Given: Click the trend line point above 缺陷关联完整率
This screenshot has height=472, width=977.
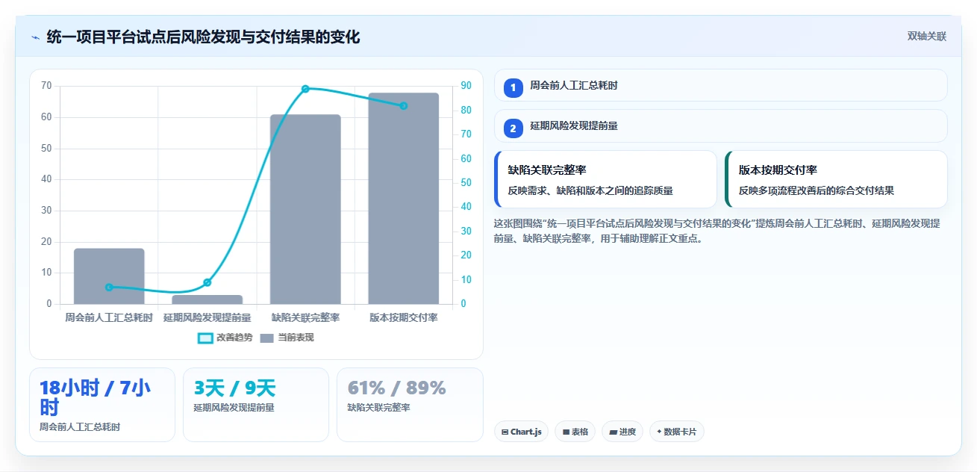Looking at the screenshot, I should [305, 89].
